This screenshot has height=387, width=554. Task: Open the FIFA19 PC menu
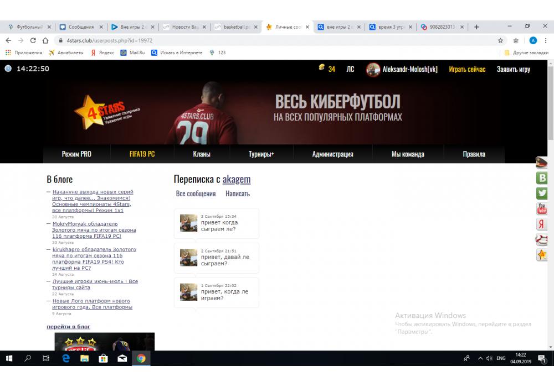click(142, 154)
